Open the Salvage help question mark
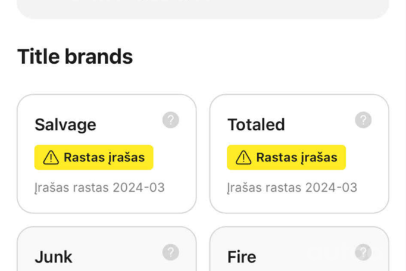 point(171,120)
